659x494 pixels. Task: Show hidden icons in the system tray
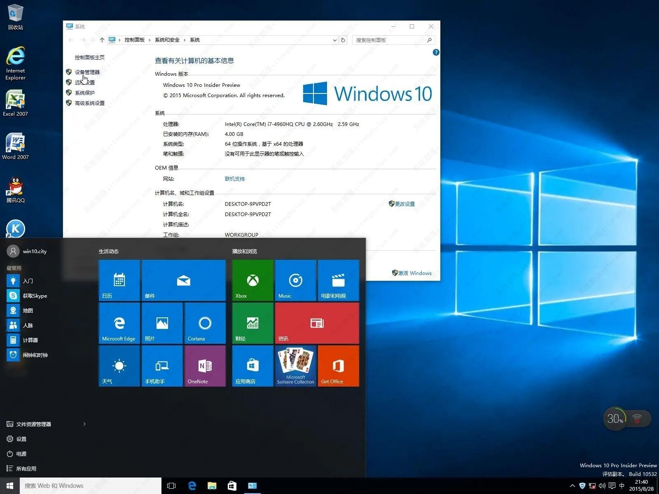[x=573, y=485]
